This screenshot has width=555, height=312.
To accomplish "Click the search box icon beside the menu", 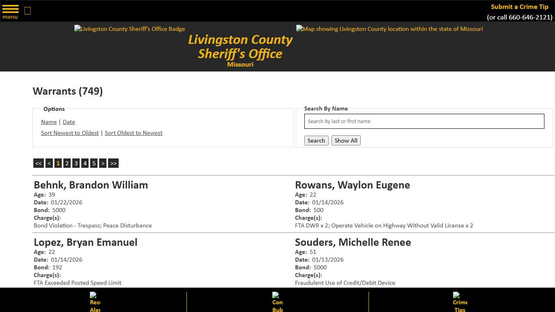I will coord(27,11).
